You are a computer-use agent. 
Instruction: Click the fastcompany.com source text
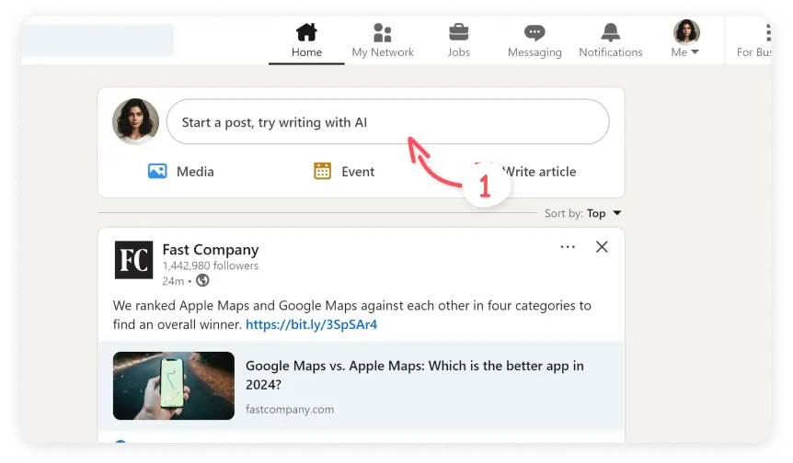pyautogui.click(x=290, y=409)
